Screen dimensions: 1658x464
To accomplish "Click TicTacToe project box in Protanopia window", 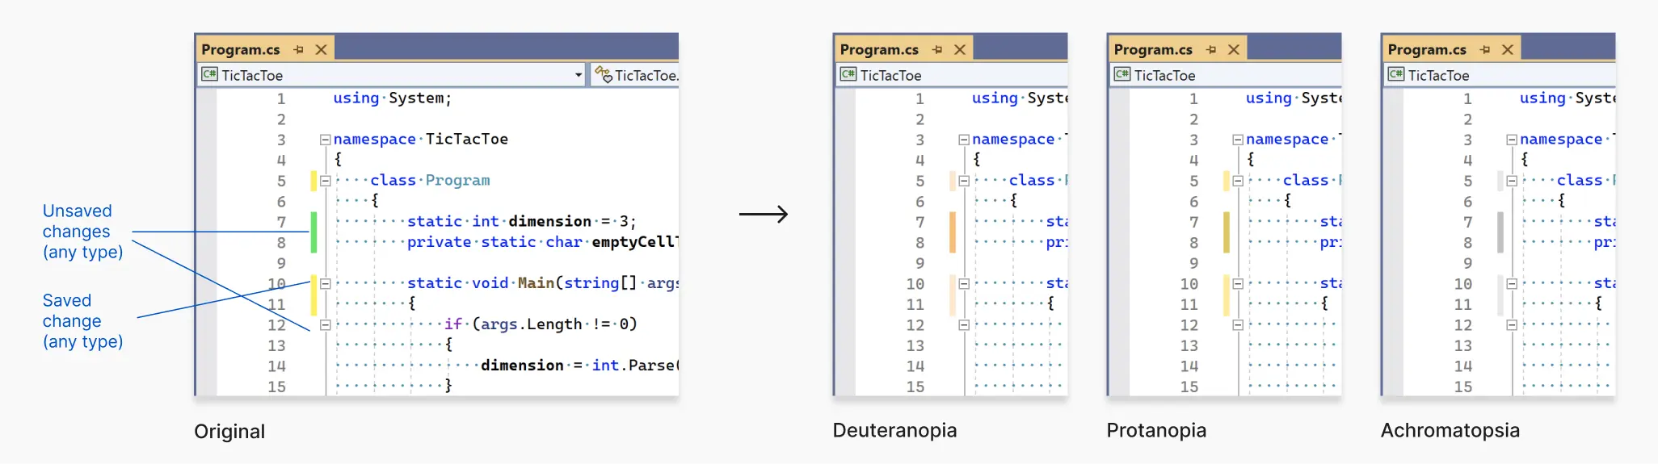I will [x=1226, y=75].
